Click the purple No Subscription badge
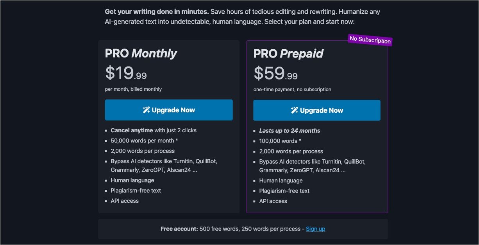The height and width of the screenshot is (245, 479). pos(370,40)
